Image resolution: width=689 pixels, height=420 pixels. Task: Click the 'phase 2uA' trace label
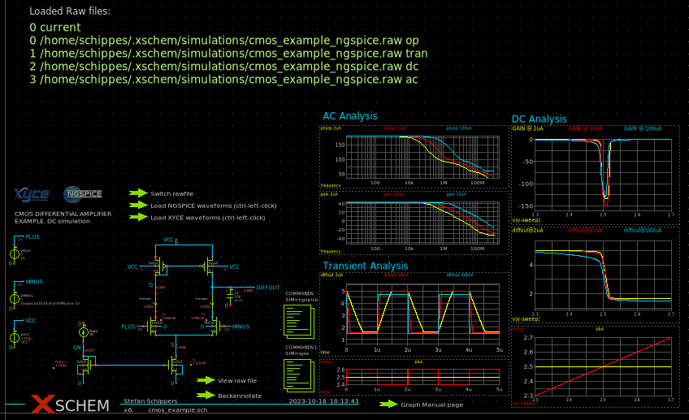pos(331,128)
